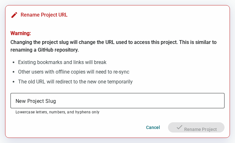235x143 pixels.
Task: Click the red "Warning:" label
Action: pyautogui.click(x=21, y=33)
